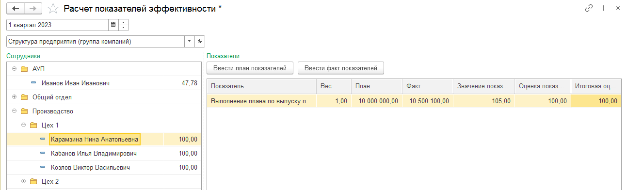Open structure selection with the window icon
Viewport: 627px width, 190px height.
click(x=199, y=42)
